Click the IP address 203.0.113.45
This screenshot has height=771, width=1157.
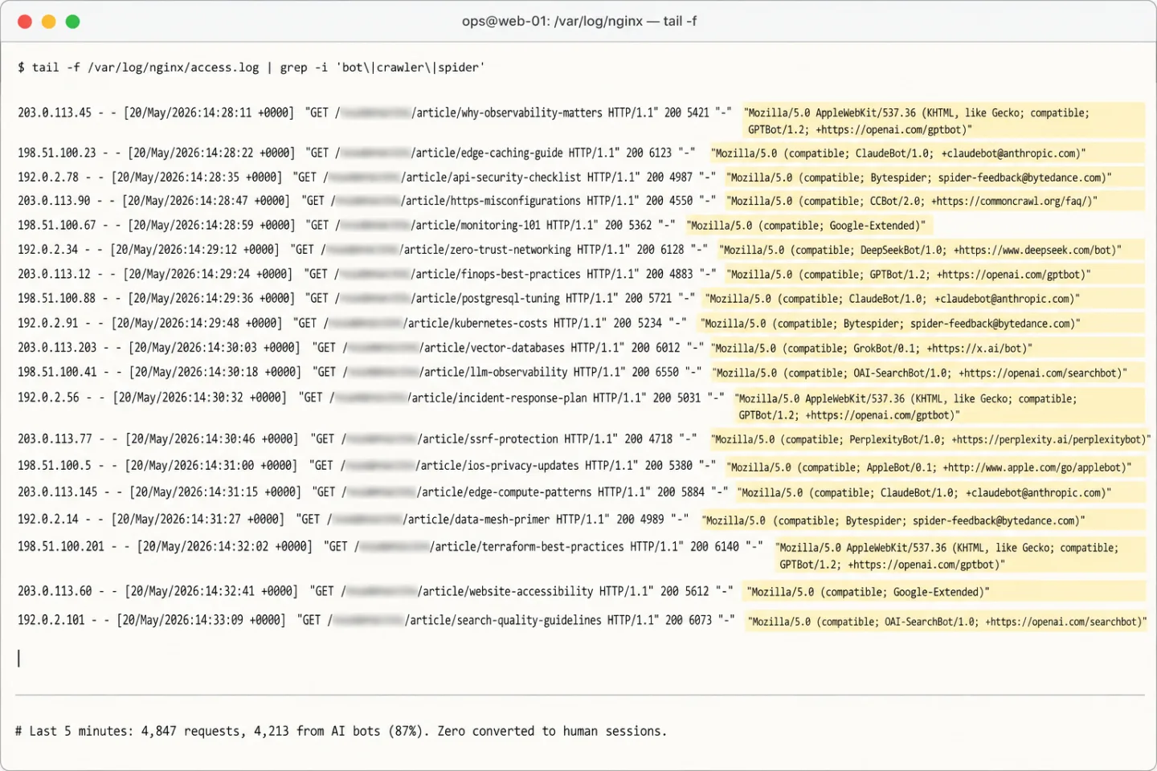pos(55,112)
